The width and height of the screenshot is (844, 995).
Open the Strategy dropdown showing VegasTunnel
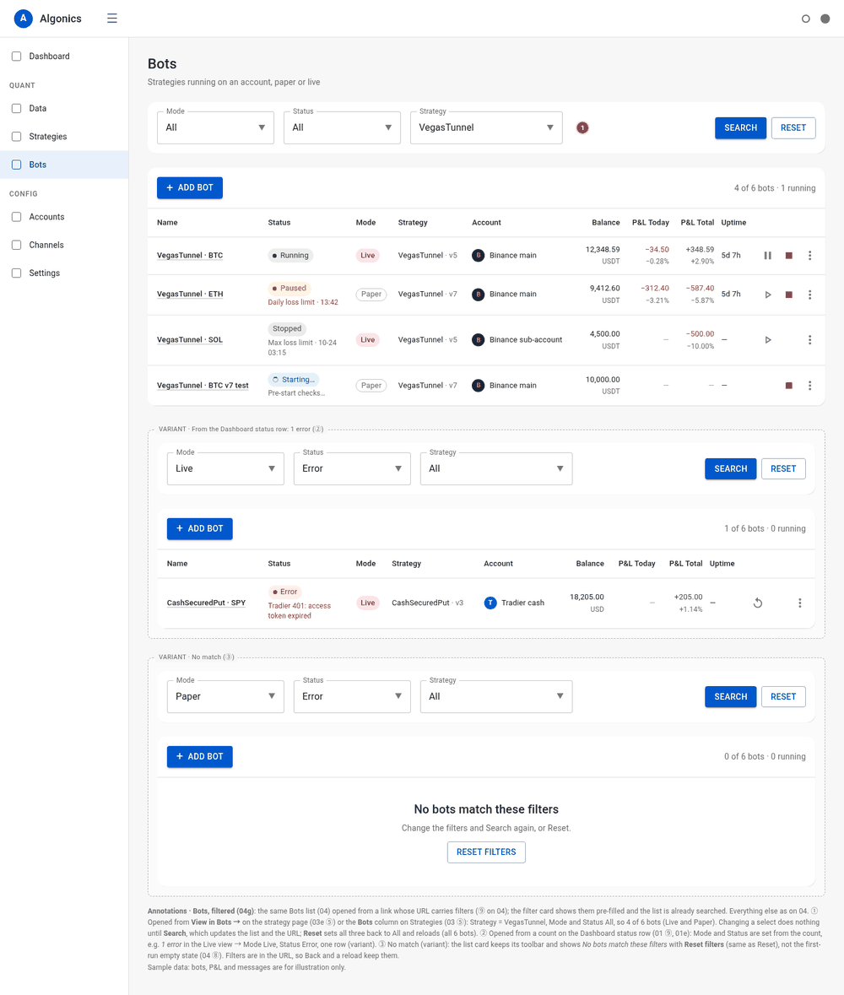pos(486,127)
